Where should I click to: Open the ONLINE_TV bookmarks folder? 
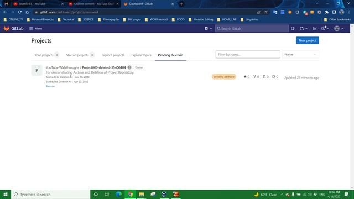[13, 20]
